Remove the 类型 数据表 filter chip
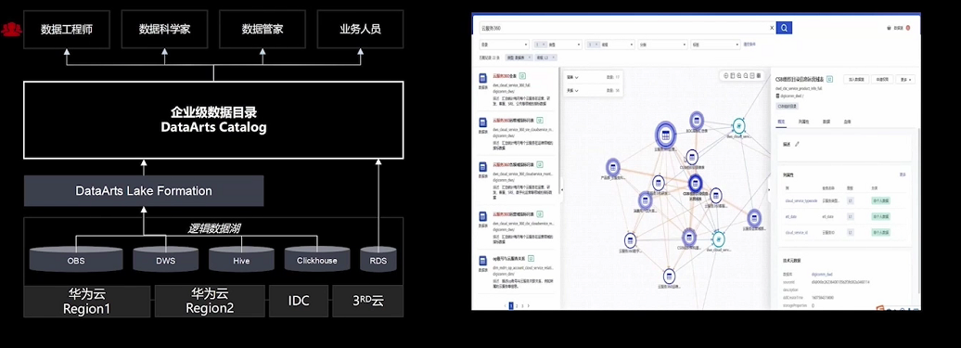The width and height of the screenshot is (961, 348). pyautogui.click(x=529, y=57)
